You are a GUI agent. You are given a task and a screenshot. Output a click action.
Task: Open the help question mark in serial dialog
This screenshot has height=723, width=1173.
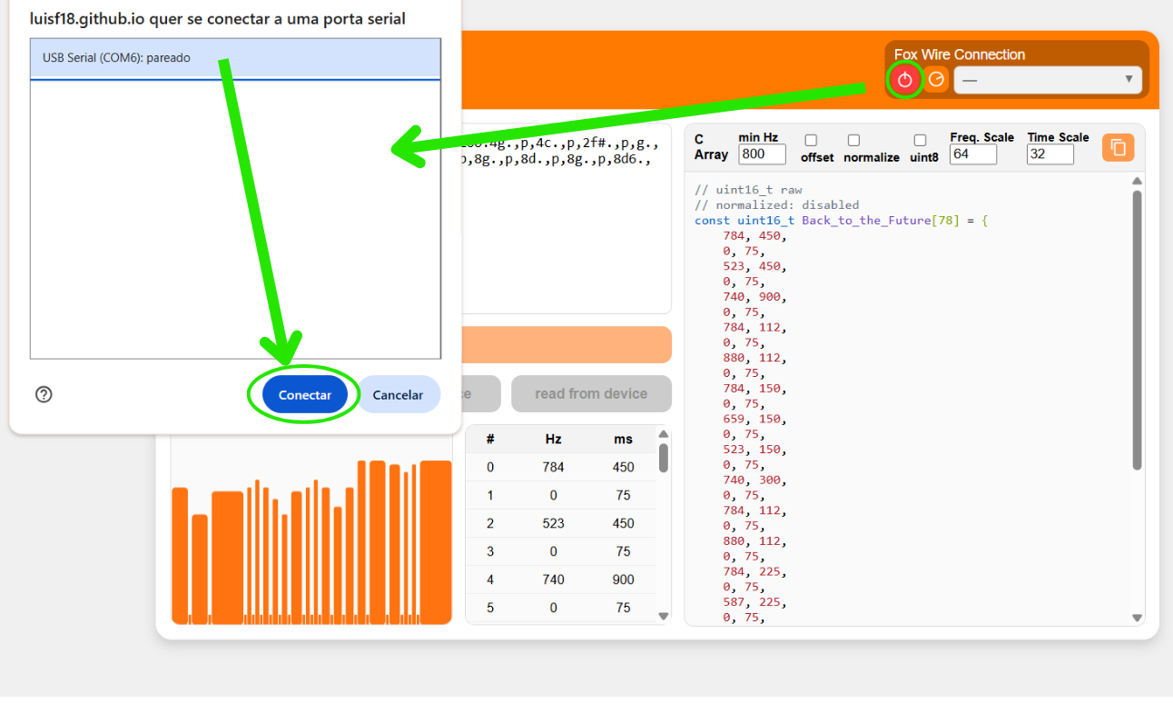pyautogui.click(x=44, y=394)
